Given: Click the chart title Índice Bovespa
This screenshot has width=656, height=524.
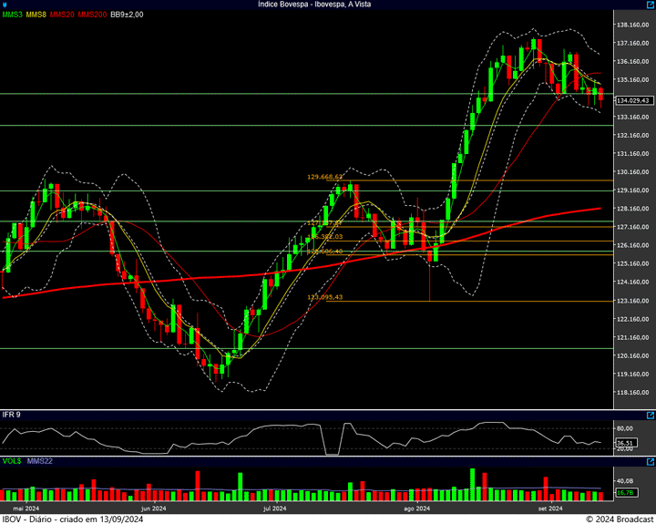Looking at the screenshot, I should click(327, 5).
